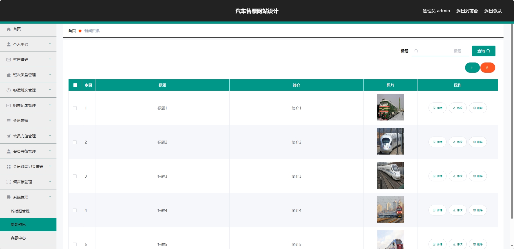Click the orange trash bulk-delete button
Screen dimensions: 514x249
[488, 68]
